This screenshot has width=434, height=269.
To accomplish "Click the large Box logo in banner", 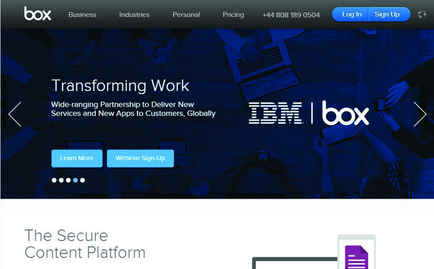I will click(346, 113).
